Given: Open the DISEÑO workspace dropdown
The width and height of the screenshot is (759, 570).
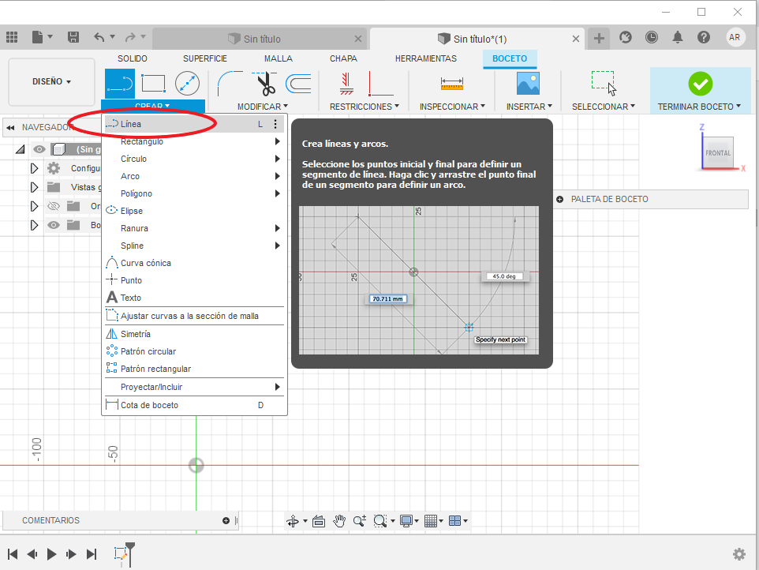Looking at the screenshot, I should (52, 81).
